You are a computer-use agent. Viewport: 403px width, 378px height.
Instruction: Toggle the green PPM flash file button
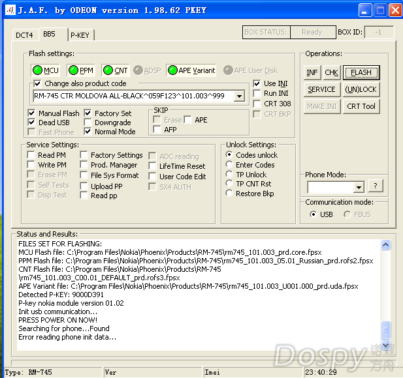(81, 70)
